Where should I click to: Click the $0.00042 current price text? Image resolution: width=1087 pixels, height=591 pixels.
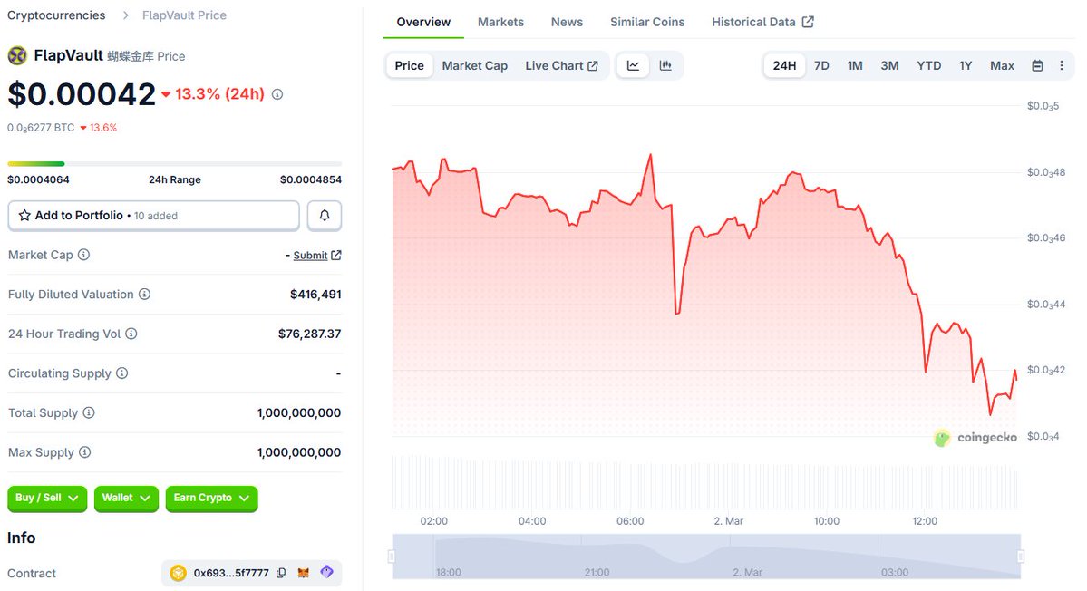82,94
